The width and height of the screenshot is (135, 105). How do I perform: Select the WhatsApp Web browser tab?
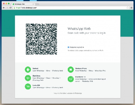click(x=23, y=4)
